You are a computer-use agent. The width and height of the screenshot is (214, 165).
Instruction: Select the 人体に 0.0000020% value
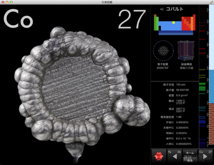184,144
